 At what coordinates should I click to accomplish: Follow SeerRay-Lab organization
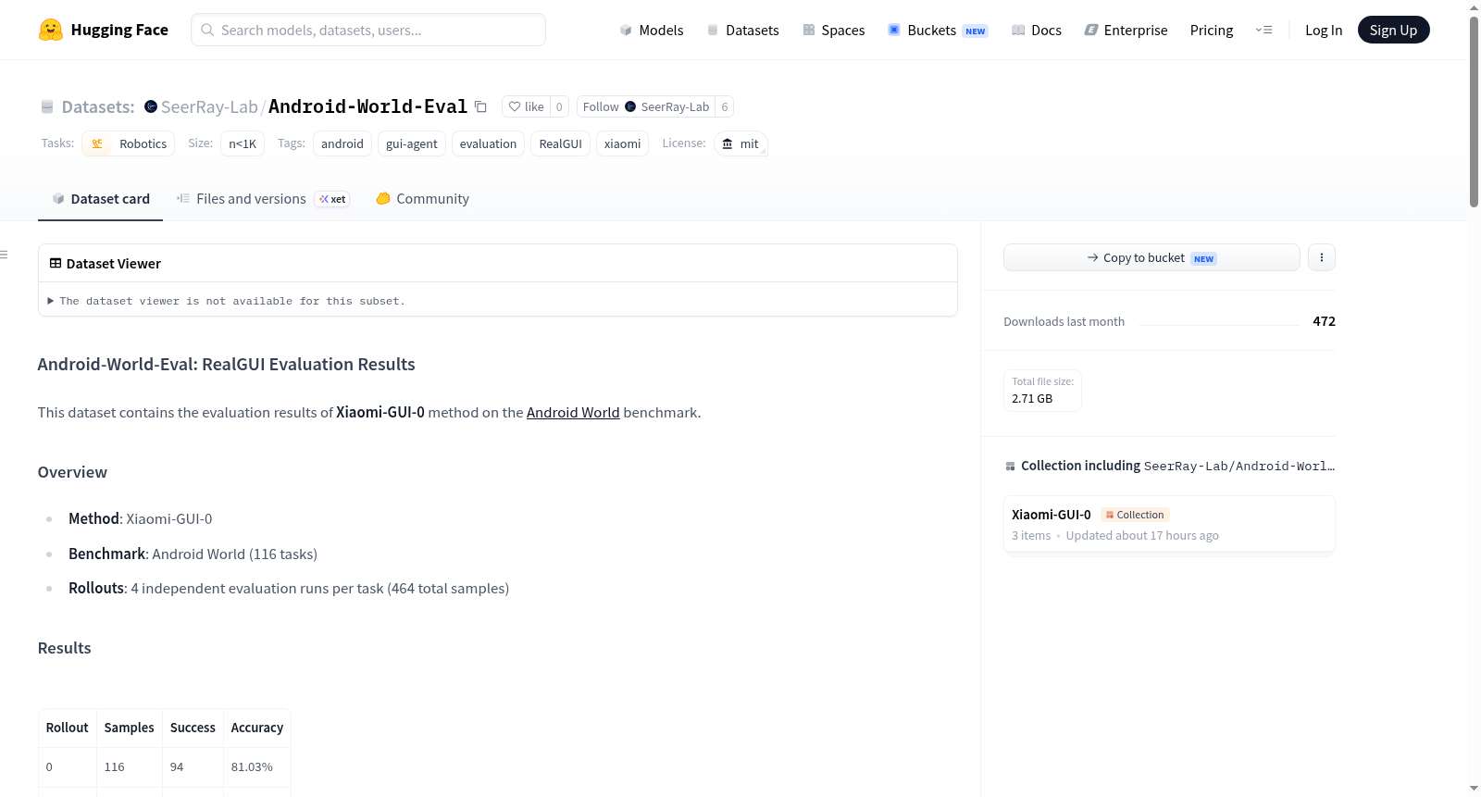[646, 106]
